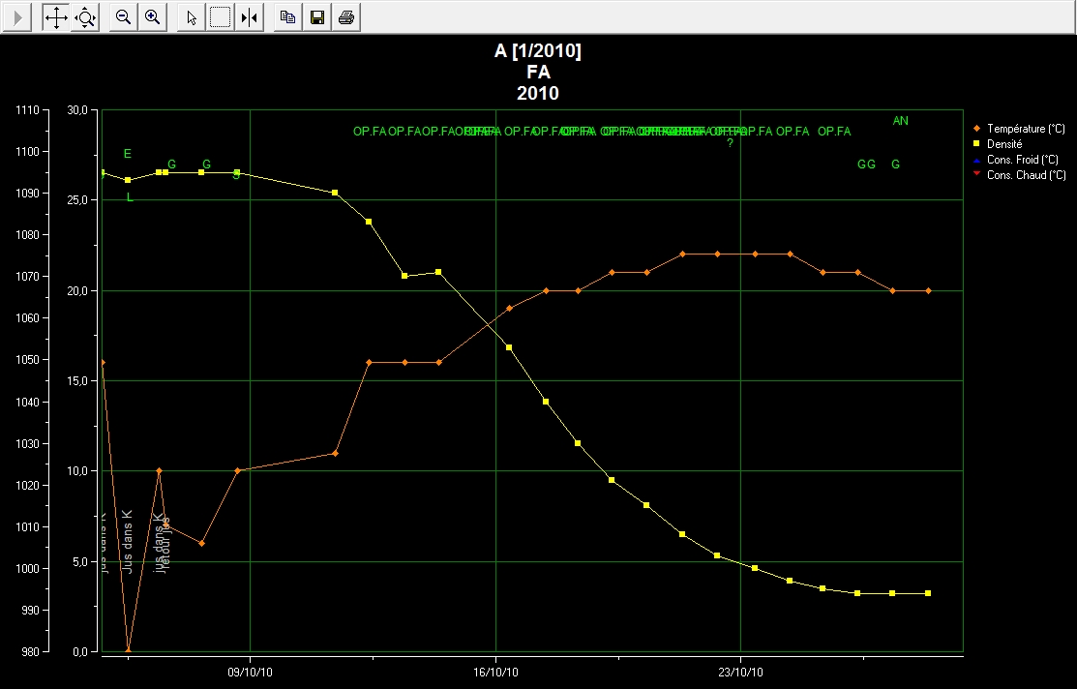Click the chart title A [1/2010]
The height and width of the screenshot is (689, 1077).
(537, 52)
